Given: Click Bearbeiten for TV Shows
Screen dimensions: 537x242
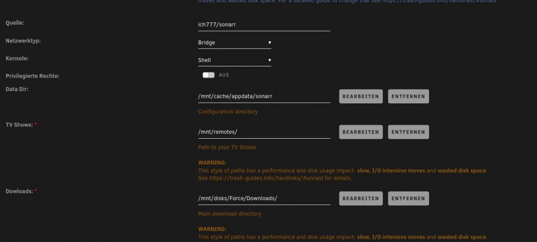Looking at the screenshot, I should 361,132.
